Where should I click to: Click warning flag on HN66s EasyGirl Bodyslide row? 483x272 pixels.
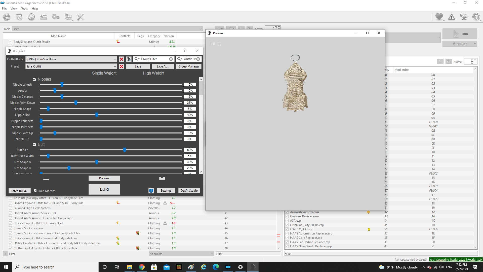pos(165,203)
